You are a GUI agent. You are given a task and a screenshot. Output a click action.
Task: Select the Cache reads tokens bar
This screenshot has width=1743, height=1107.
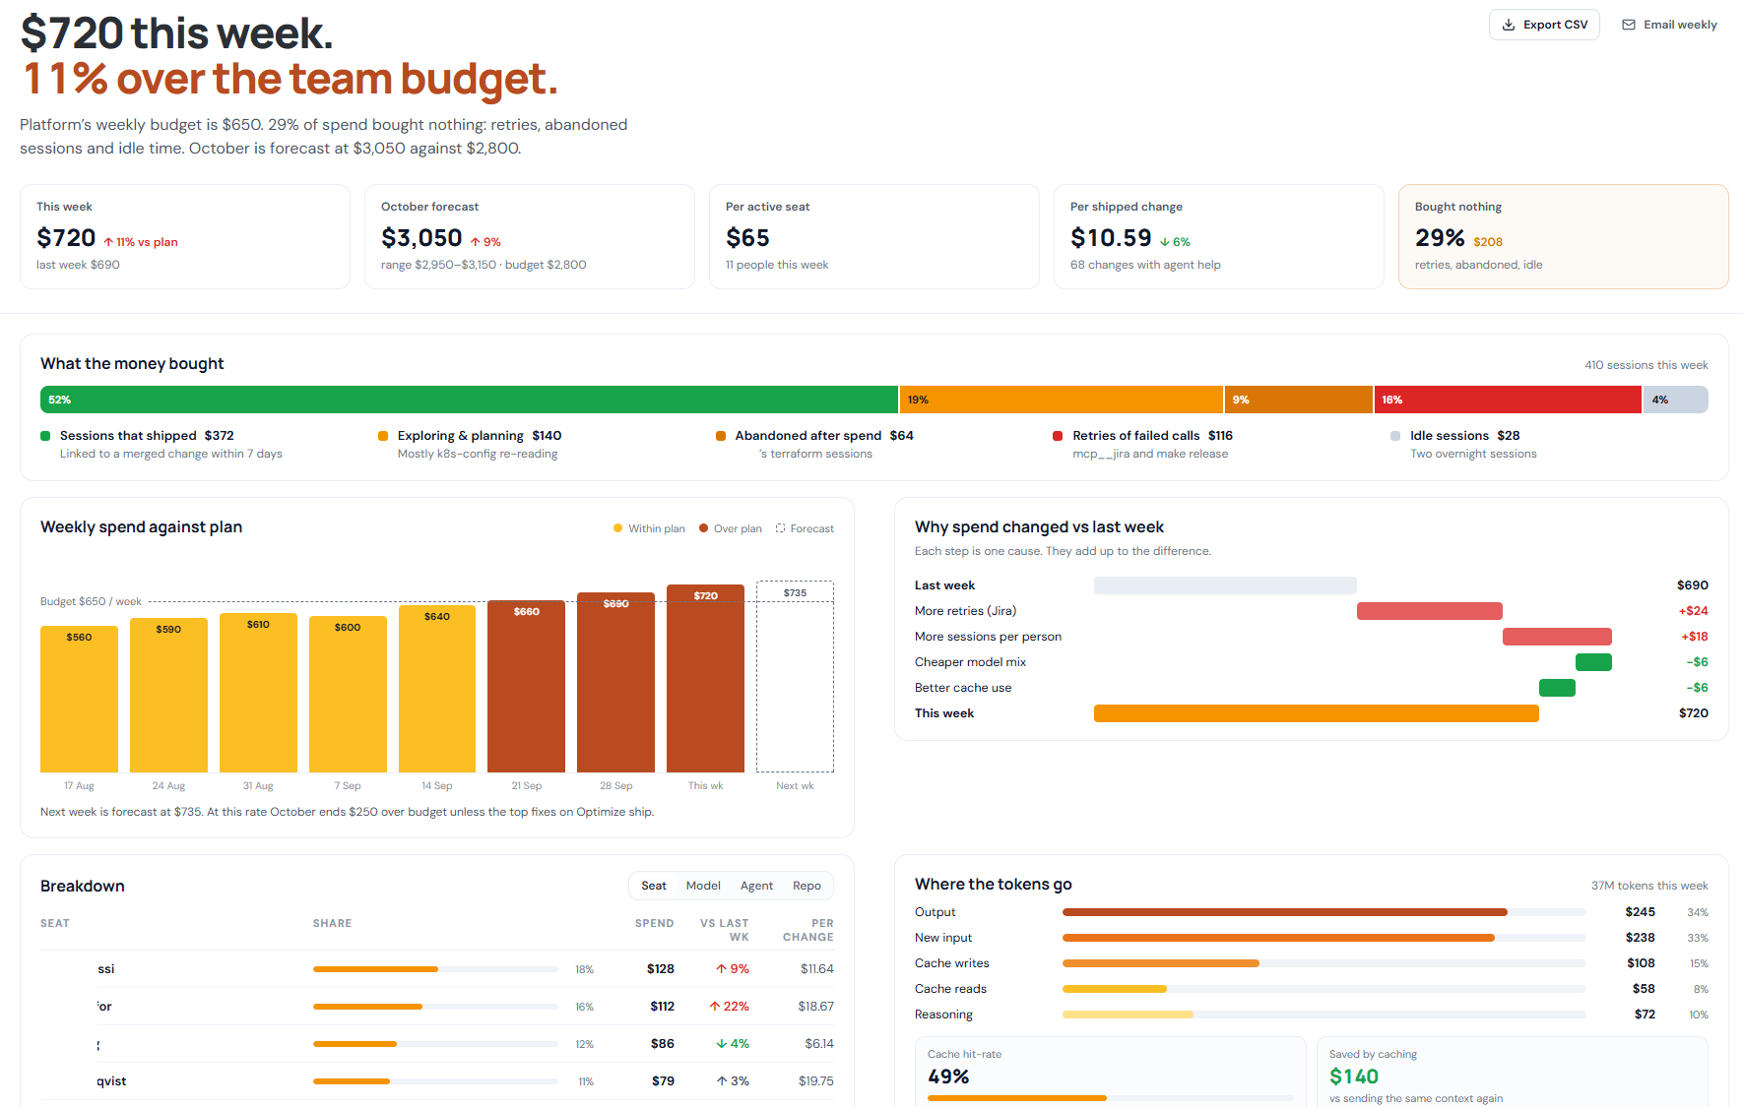pyautogui.click(x=1115, y=989)
